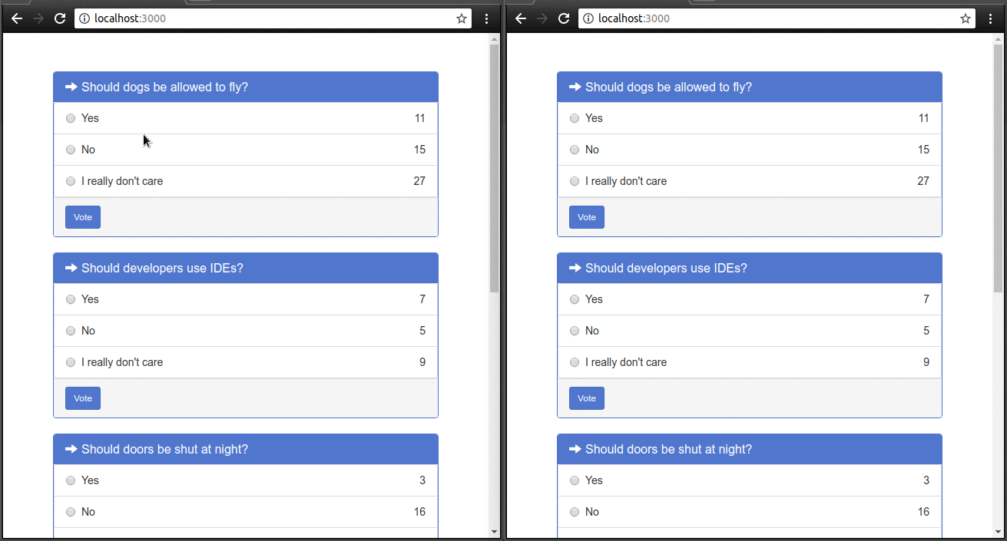The image size is (1007, 541).
Task: Focus the address bar in left browser
Action: coord(269,18)
